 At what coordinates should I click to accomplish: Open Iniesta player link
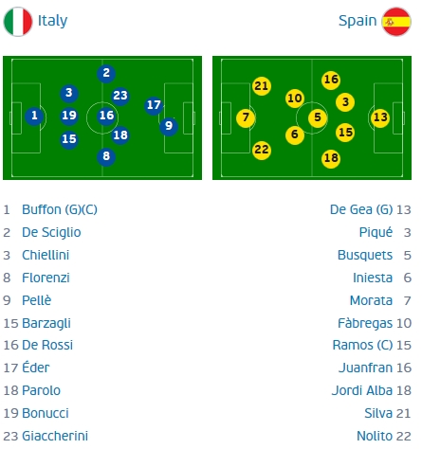373,278
